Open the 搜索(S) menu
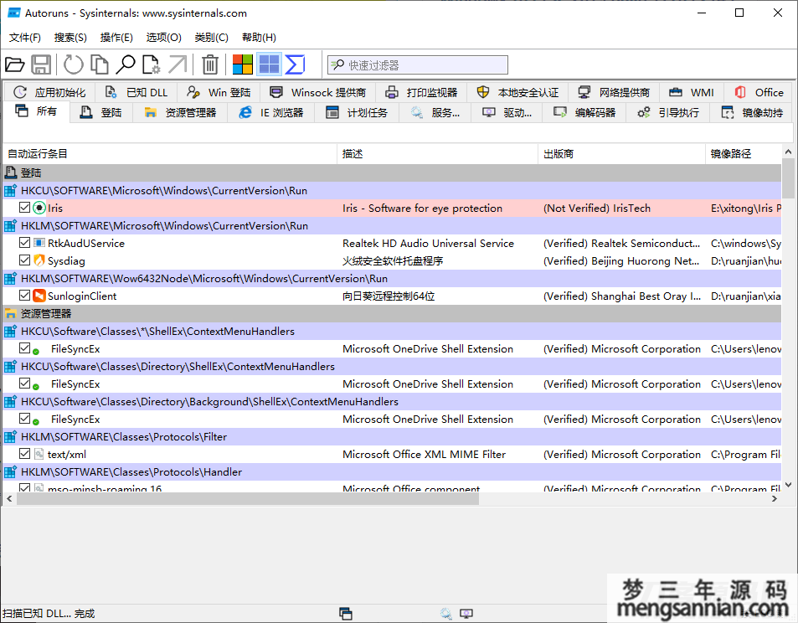 pyautogui.click(x=70, y=37)
